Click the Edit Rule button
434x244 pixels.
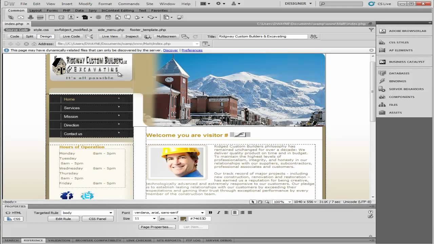tap(63, 219)
